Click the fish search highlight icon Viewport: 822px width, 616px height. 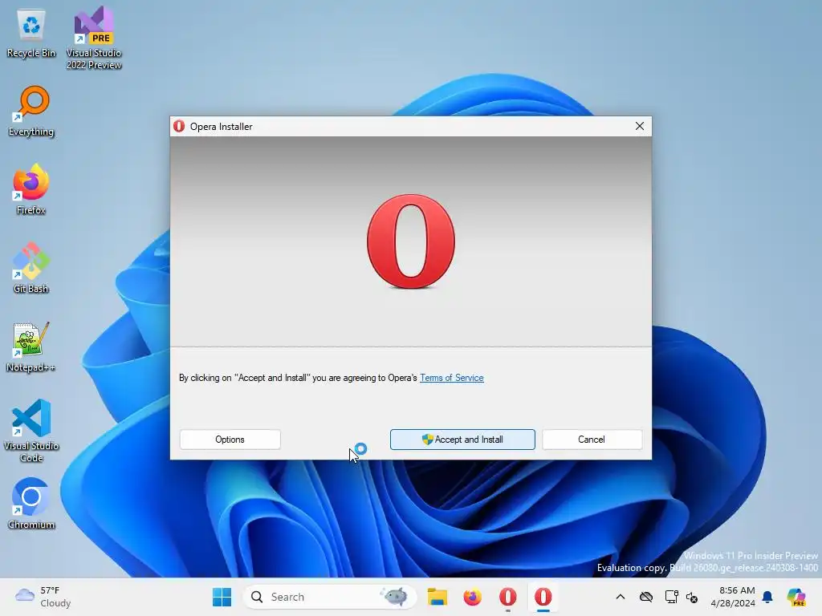coord(395,597)
